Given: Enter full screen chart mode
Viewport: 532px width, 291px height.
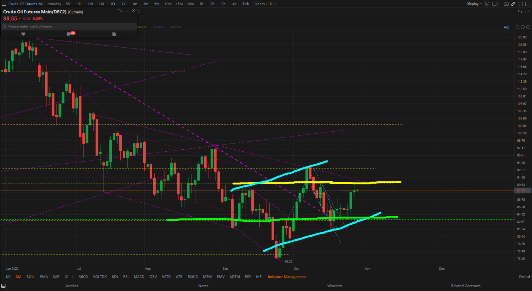Looking at the screenshot, I should pos(521,4).
